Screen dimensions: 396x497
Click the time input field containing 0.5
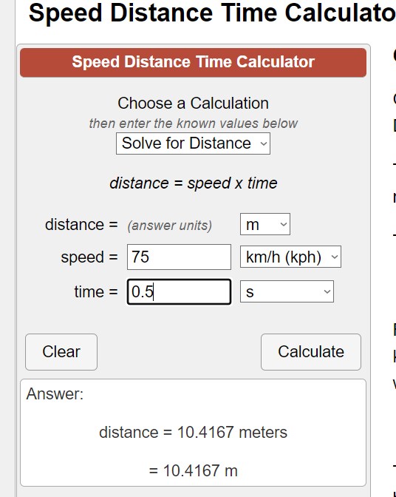(x=180, y=291)
